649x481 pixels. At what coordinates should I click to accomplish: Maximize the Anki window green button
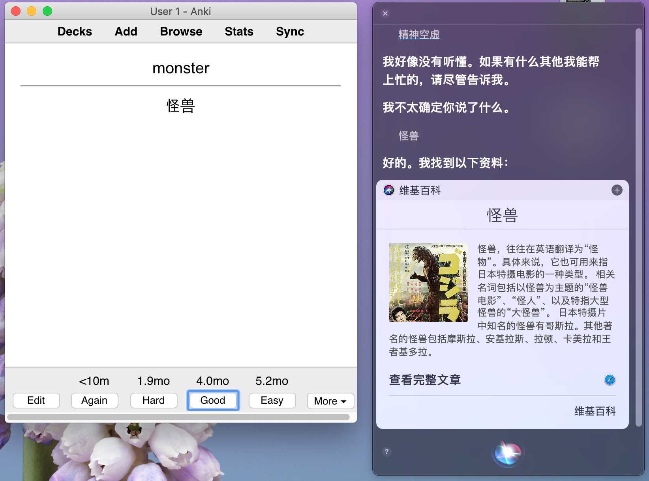[47, 11]
